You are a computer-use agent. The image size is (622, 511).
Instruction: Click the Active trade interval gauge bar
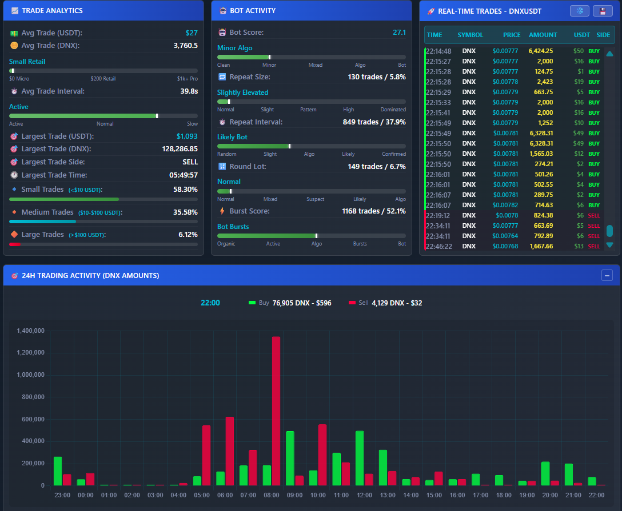(x=103, y=116)
